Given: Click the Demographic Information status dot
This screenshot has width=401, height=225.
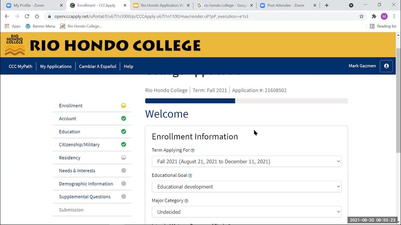Looking at the screenshot, I should [123, 183].
